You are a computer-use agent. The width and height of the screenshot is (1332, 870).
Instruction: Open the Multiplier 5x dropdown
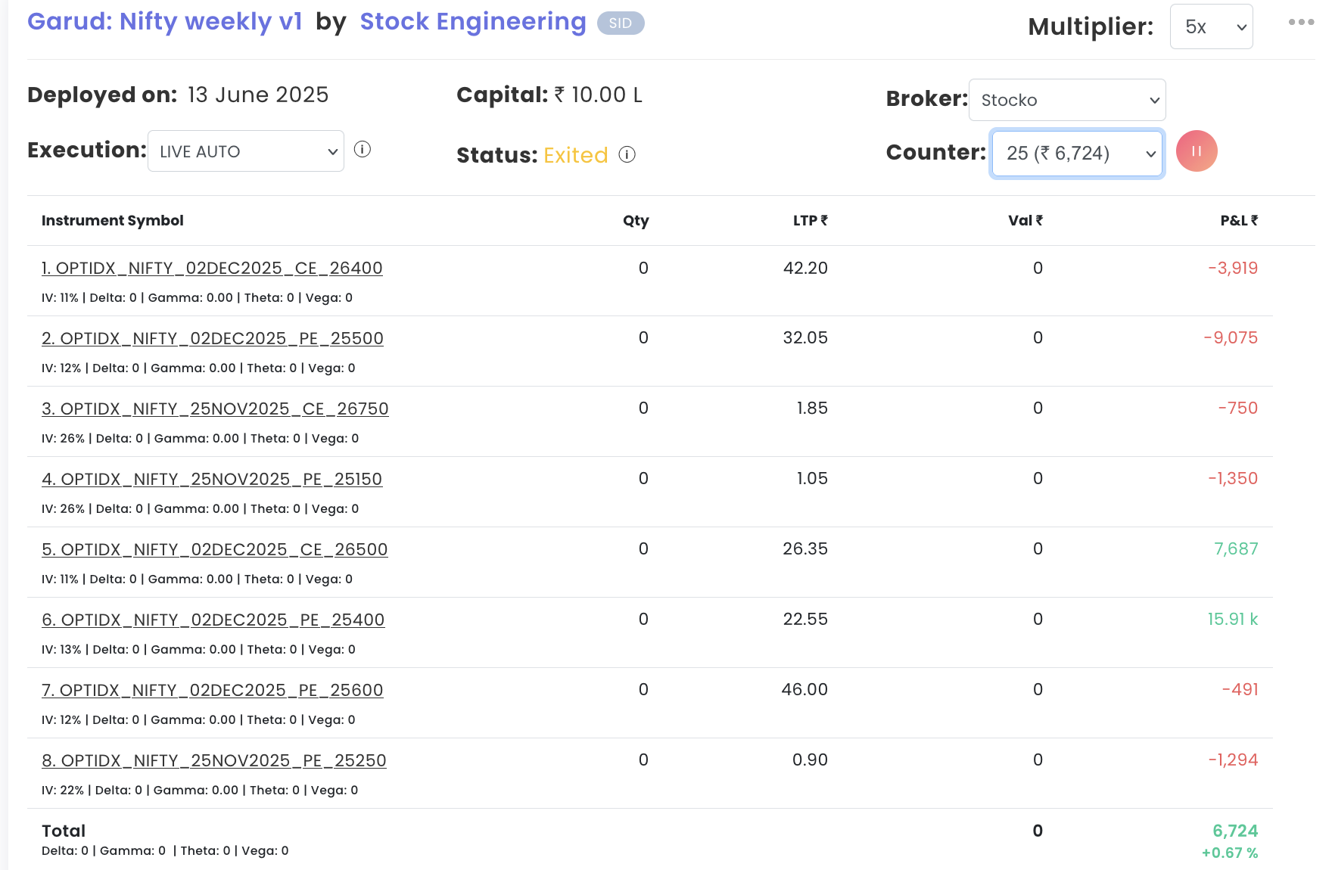[1211, 27]
